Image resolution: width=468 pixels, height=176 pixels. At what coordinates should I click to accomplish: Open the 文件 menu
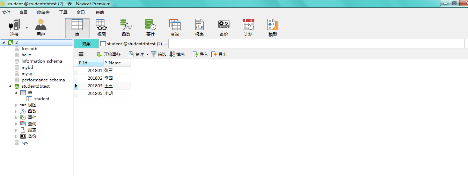tap(6, 13)
